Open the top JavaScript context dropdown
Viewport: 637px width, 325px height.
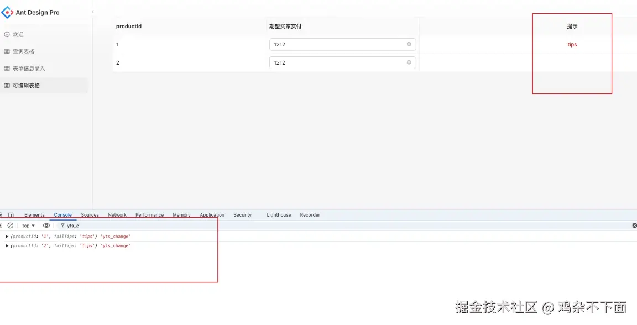pyautogui.click(x=28, y=226)
